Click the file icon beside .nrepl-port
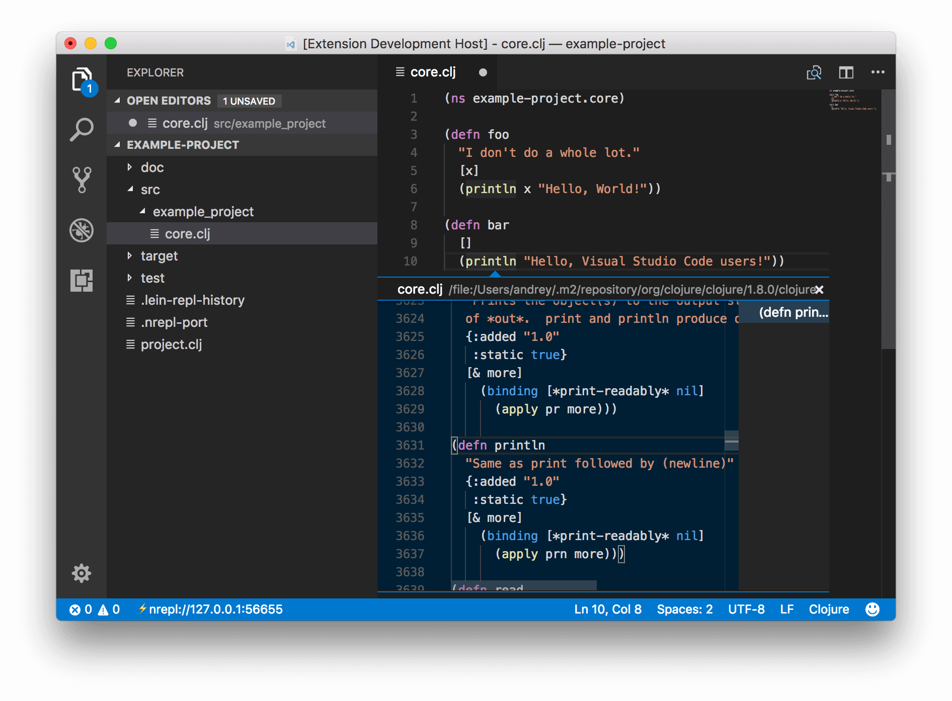This screenshot has width=952, height=701. [130, 322]
